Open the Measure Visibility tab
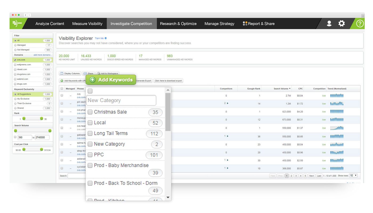Image resolution: width=373 pixels, height=213 pixels. [87, 24]
